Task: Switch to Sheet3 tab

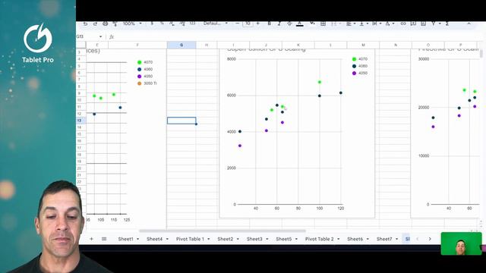Action: [254, 239]
